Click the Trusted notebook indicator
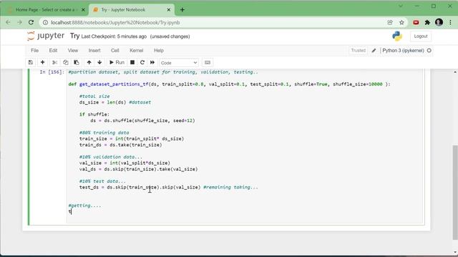The image size is (458, 257). [358, 51]
